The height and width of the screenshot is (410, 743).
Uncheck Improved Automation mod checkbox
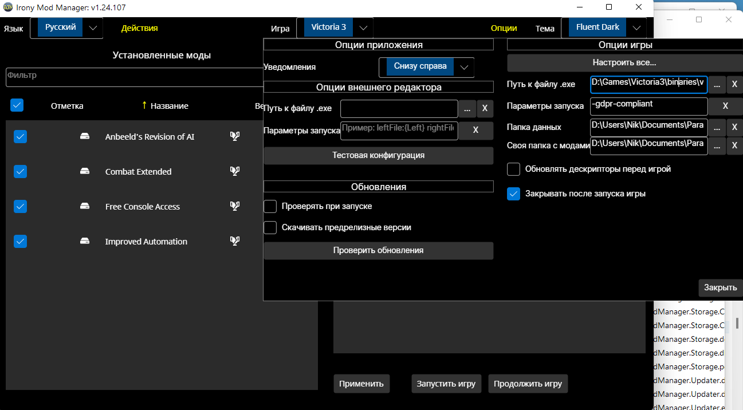(21, 241)
